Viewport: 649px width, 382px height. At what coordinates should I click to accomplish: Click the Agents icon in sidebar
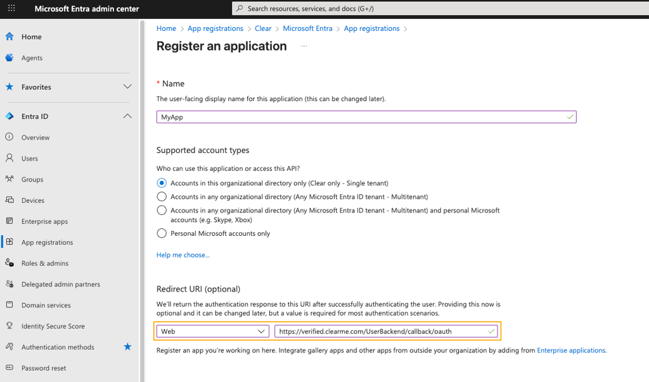(10, 58)
